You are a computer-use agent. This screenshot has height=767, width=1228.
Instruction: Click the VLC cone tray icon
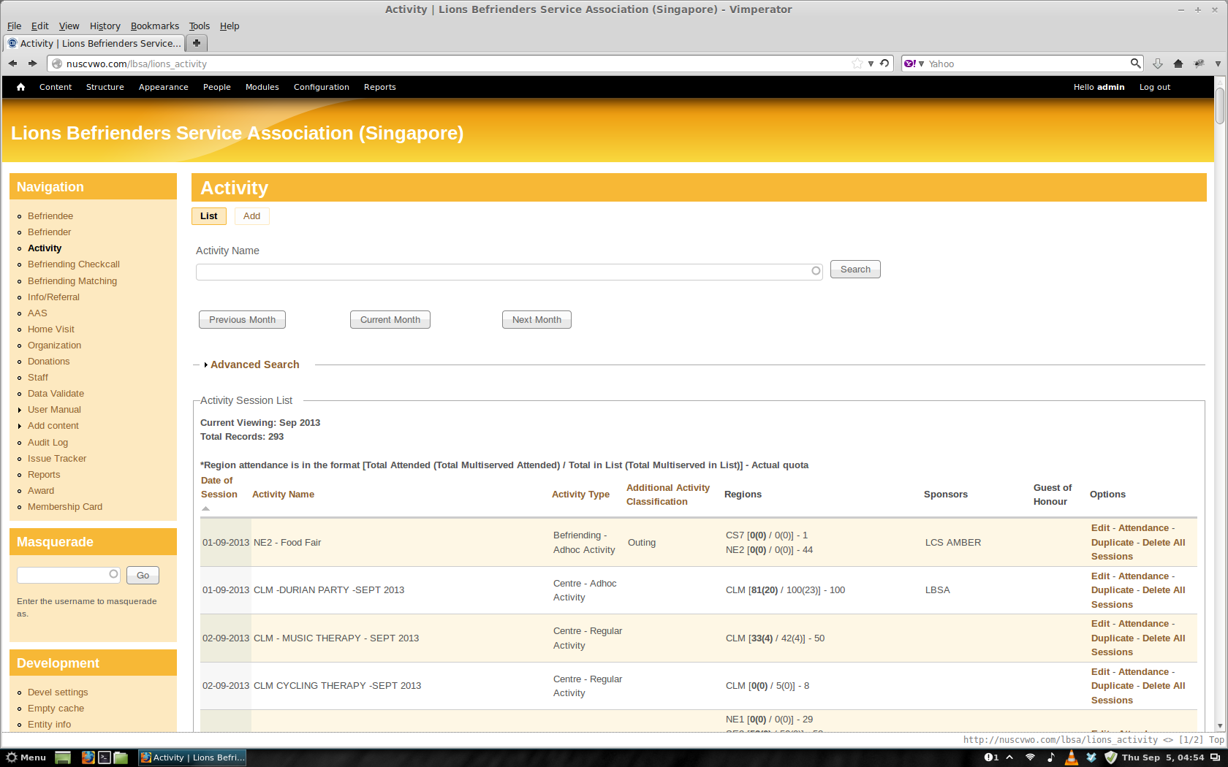pos(1072,758)
